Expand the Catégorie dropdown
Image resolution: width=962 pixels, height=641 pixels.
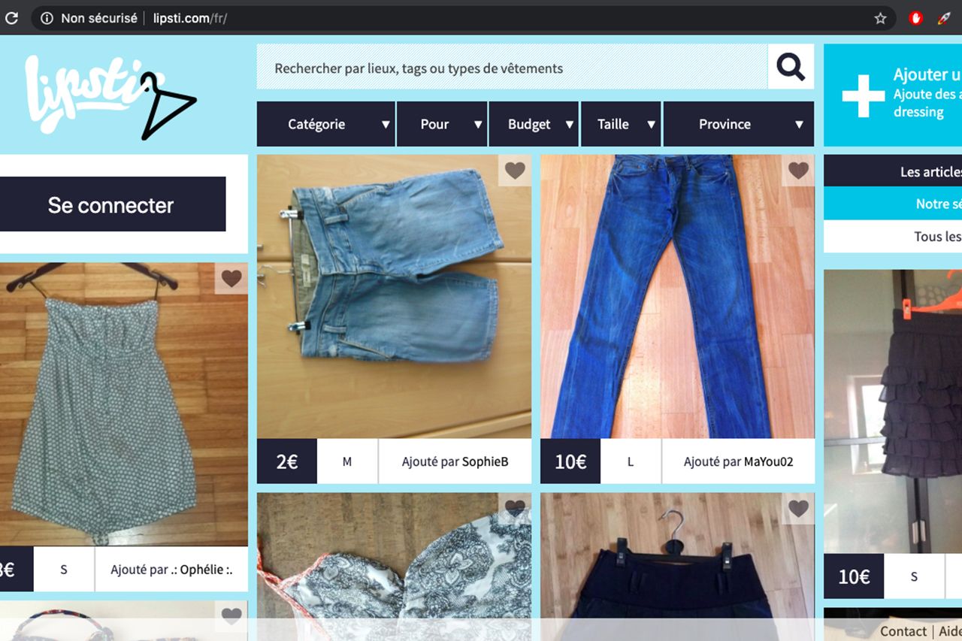[x=325, y=124]
